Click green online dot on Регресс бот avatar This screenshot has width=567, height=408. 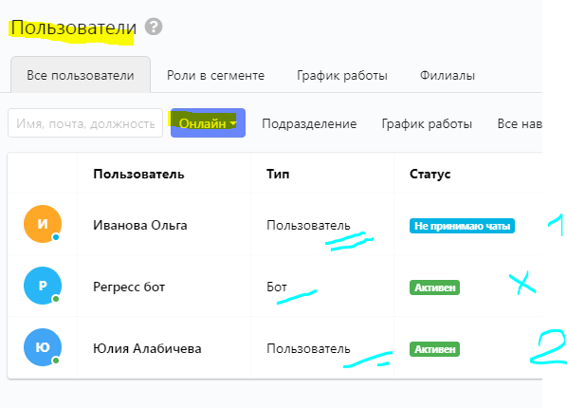point(56,299)
